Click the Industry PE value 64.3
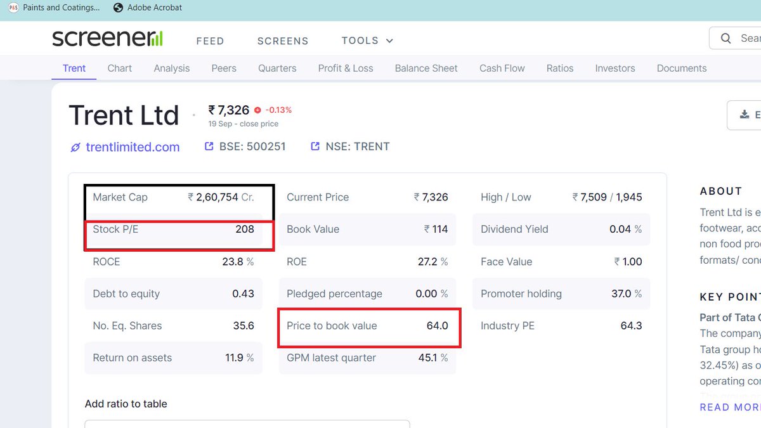The width and height of the screenshot is (761, 428). [631, 326]
